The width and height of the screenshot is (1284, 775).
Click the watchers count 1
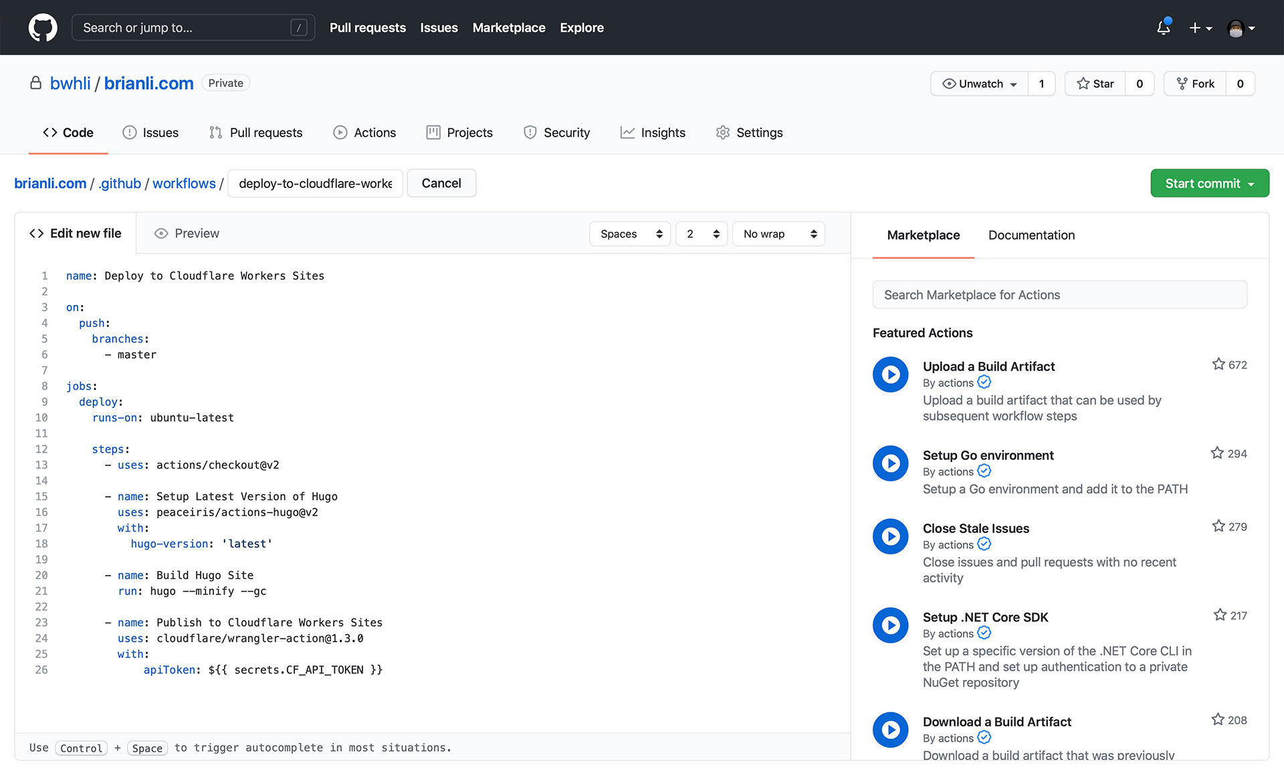tap(1041, 84)
